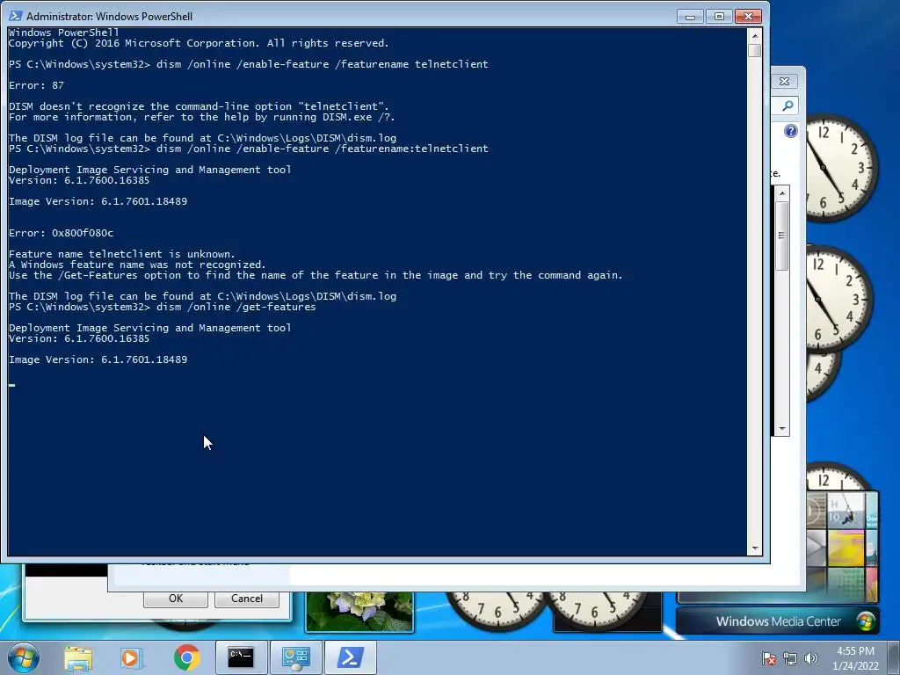Open the Windows Media Center gadget
The height and width of the screenshot is (675, 900).
click(777, 621)
